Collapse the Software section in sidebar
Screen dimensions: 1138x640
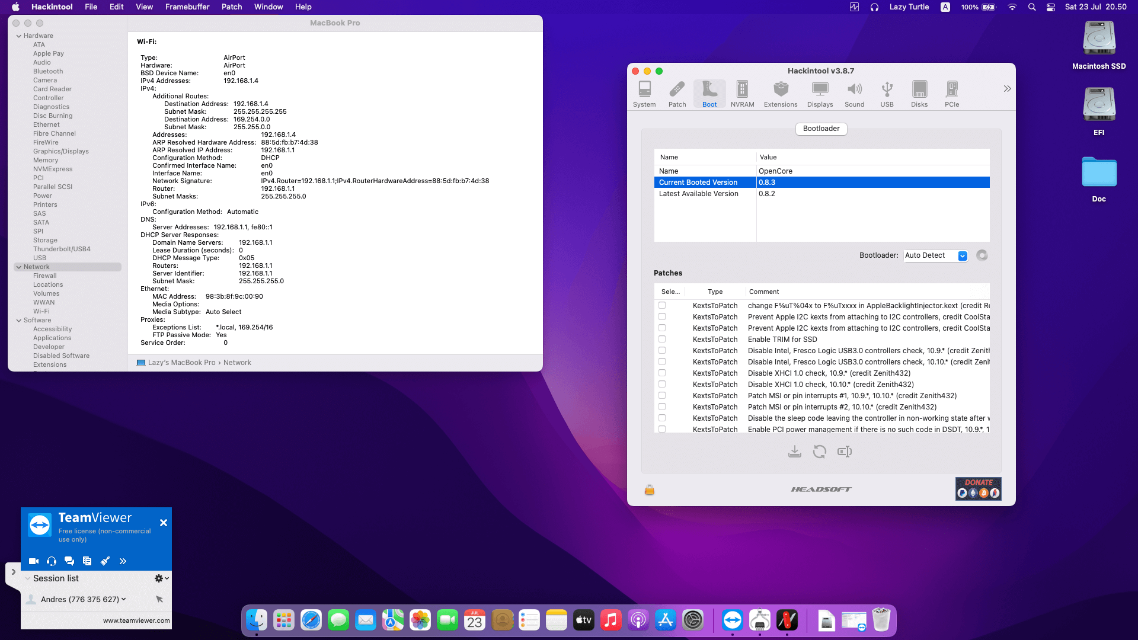point(18,321)
